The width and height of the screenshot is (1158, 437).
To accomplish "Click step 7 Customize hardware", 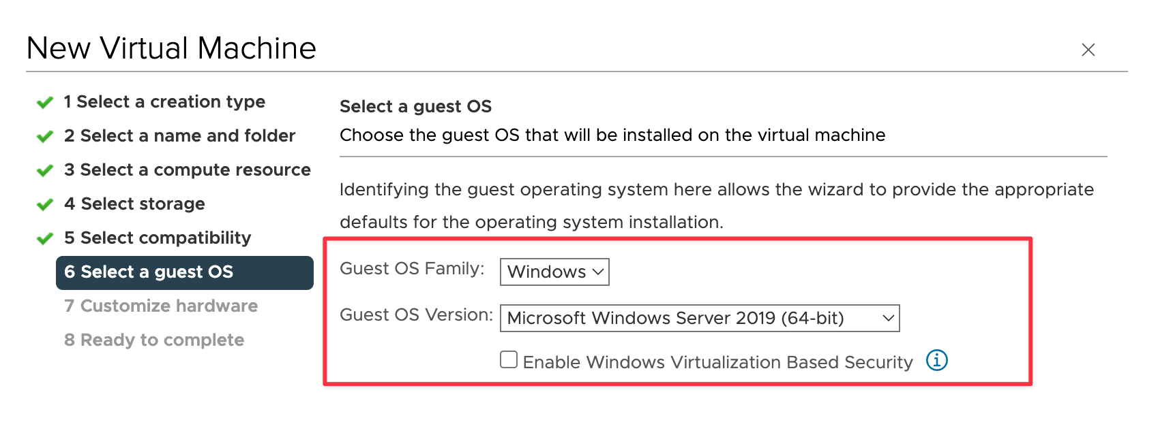I will (x=161, y=306).
